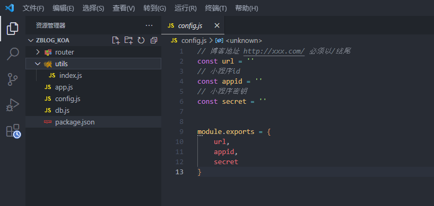
Task: Follow the http://xxx.com/ link in comment
Action: 274,51
